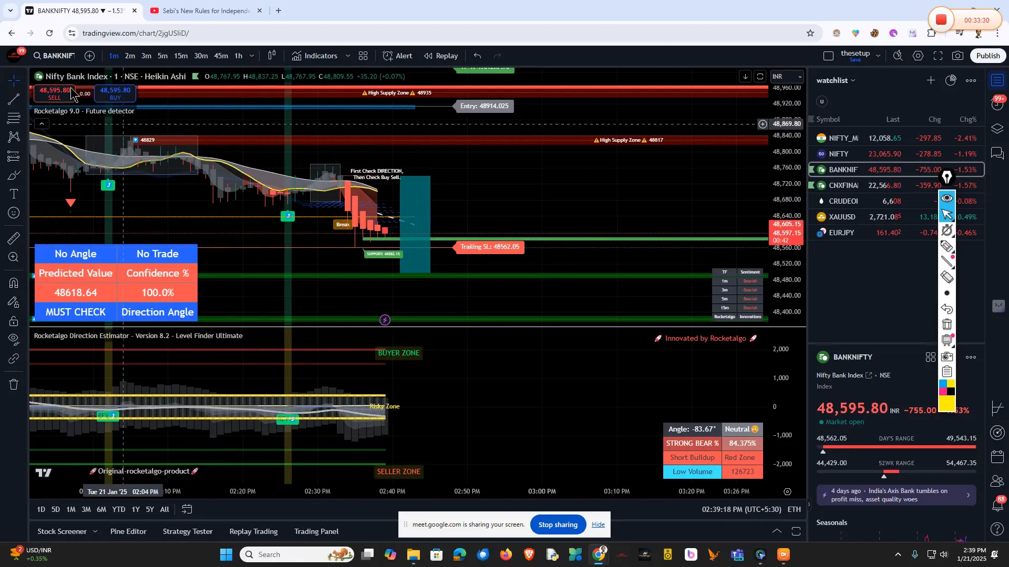Remove drawings using the trash icon
This screenshot has height=567, width=1009.
(x=14, y=384)
